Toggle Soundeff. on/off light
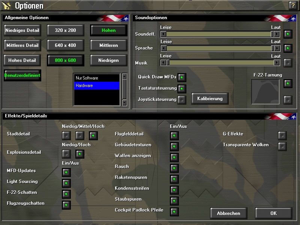The height and width of the screenshot is (225, 300). (288, 34)
